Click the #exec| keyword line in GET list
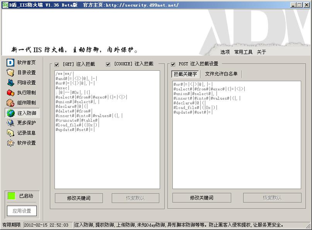Viewport: 312px width, 230px height. (x=63, y=88)
